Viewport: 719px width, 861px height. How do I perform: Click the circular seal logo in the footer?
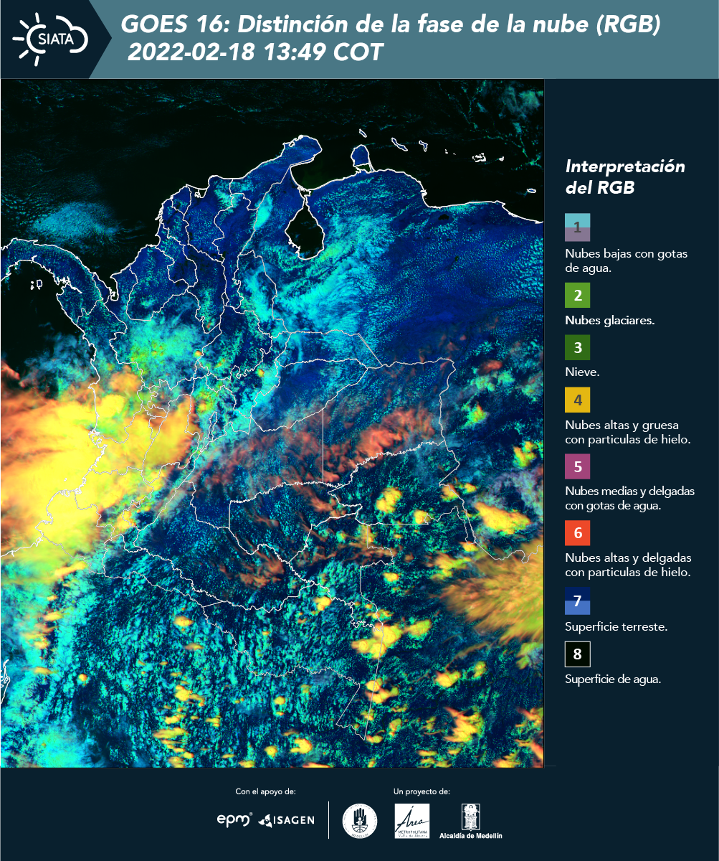359,820
